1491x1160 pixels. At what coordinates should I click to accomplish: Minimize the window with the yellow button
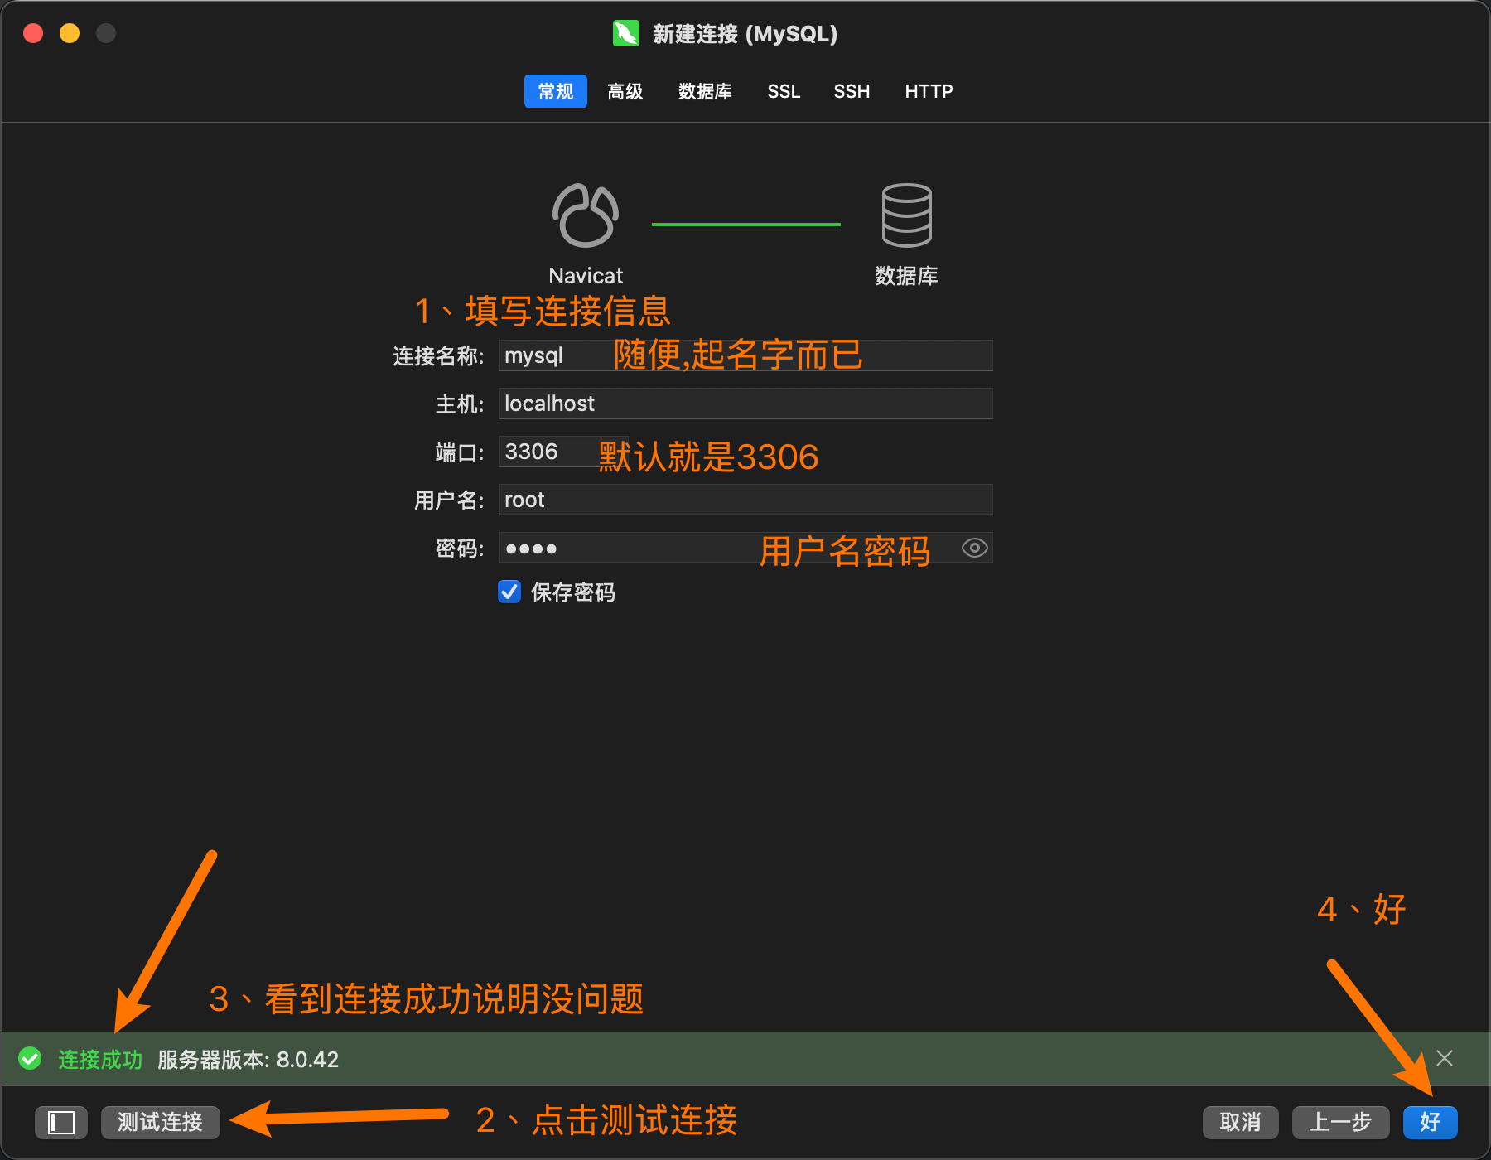[x=70, y=33]
